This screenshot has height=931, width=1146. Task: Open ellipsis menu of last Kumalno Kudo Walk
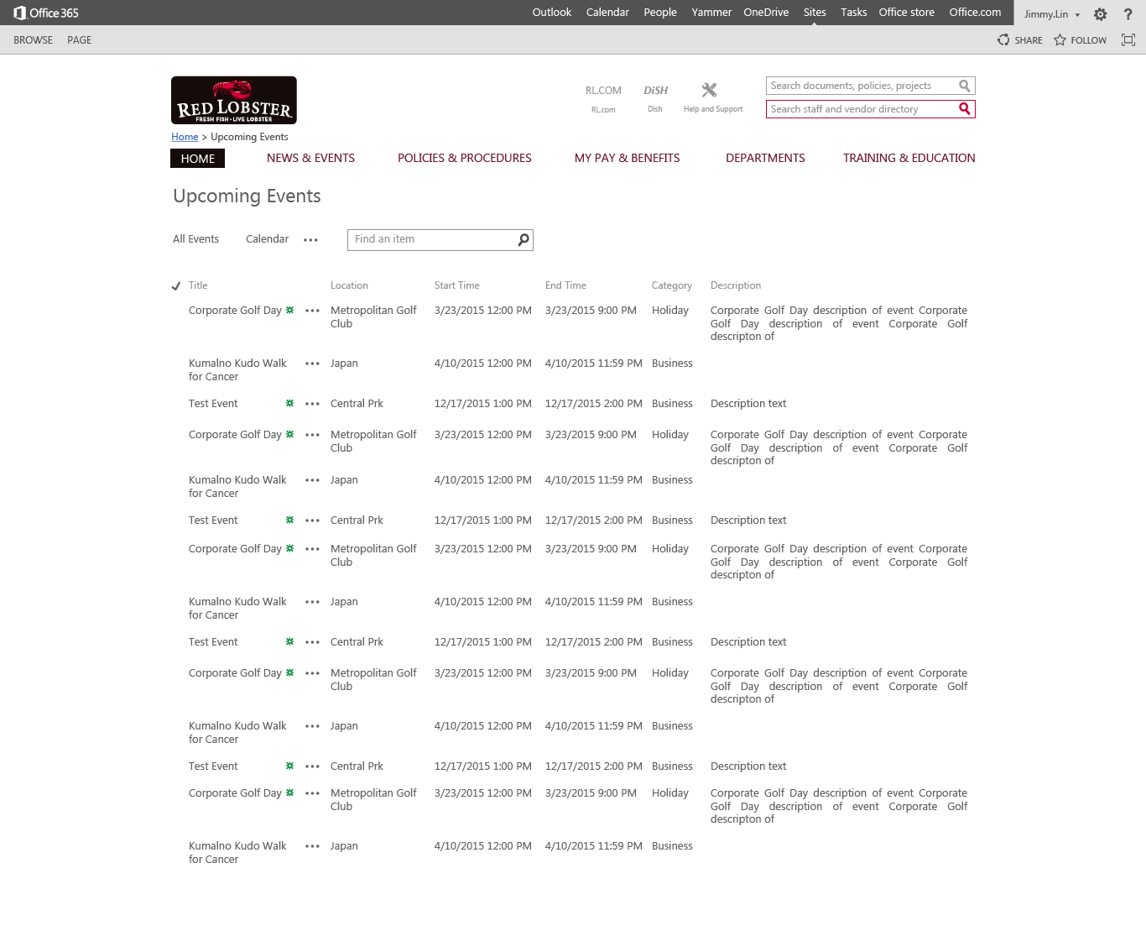312,846
